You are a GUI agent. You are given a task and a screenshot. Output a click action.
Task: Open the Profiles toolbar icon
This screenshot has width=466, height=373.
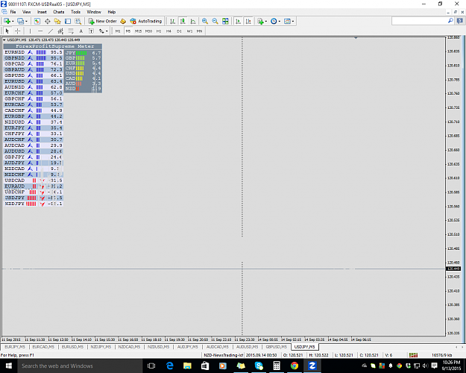[20, 21]
